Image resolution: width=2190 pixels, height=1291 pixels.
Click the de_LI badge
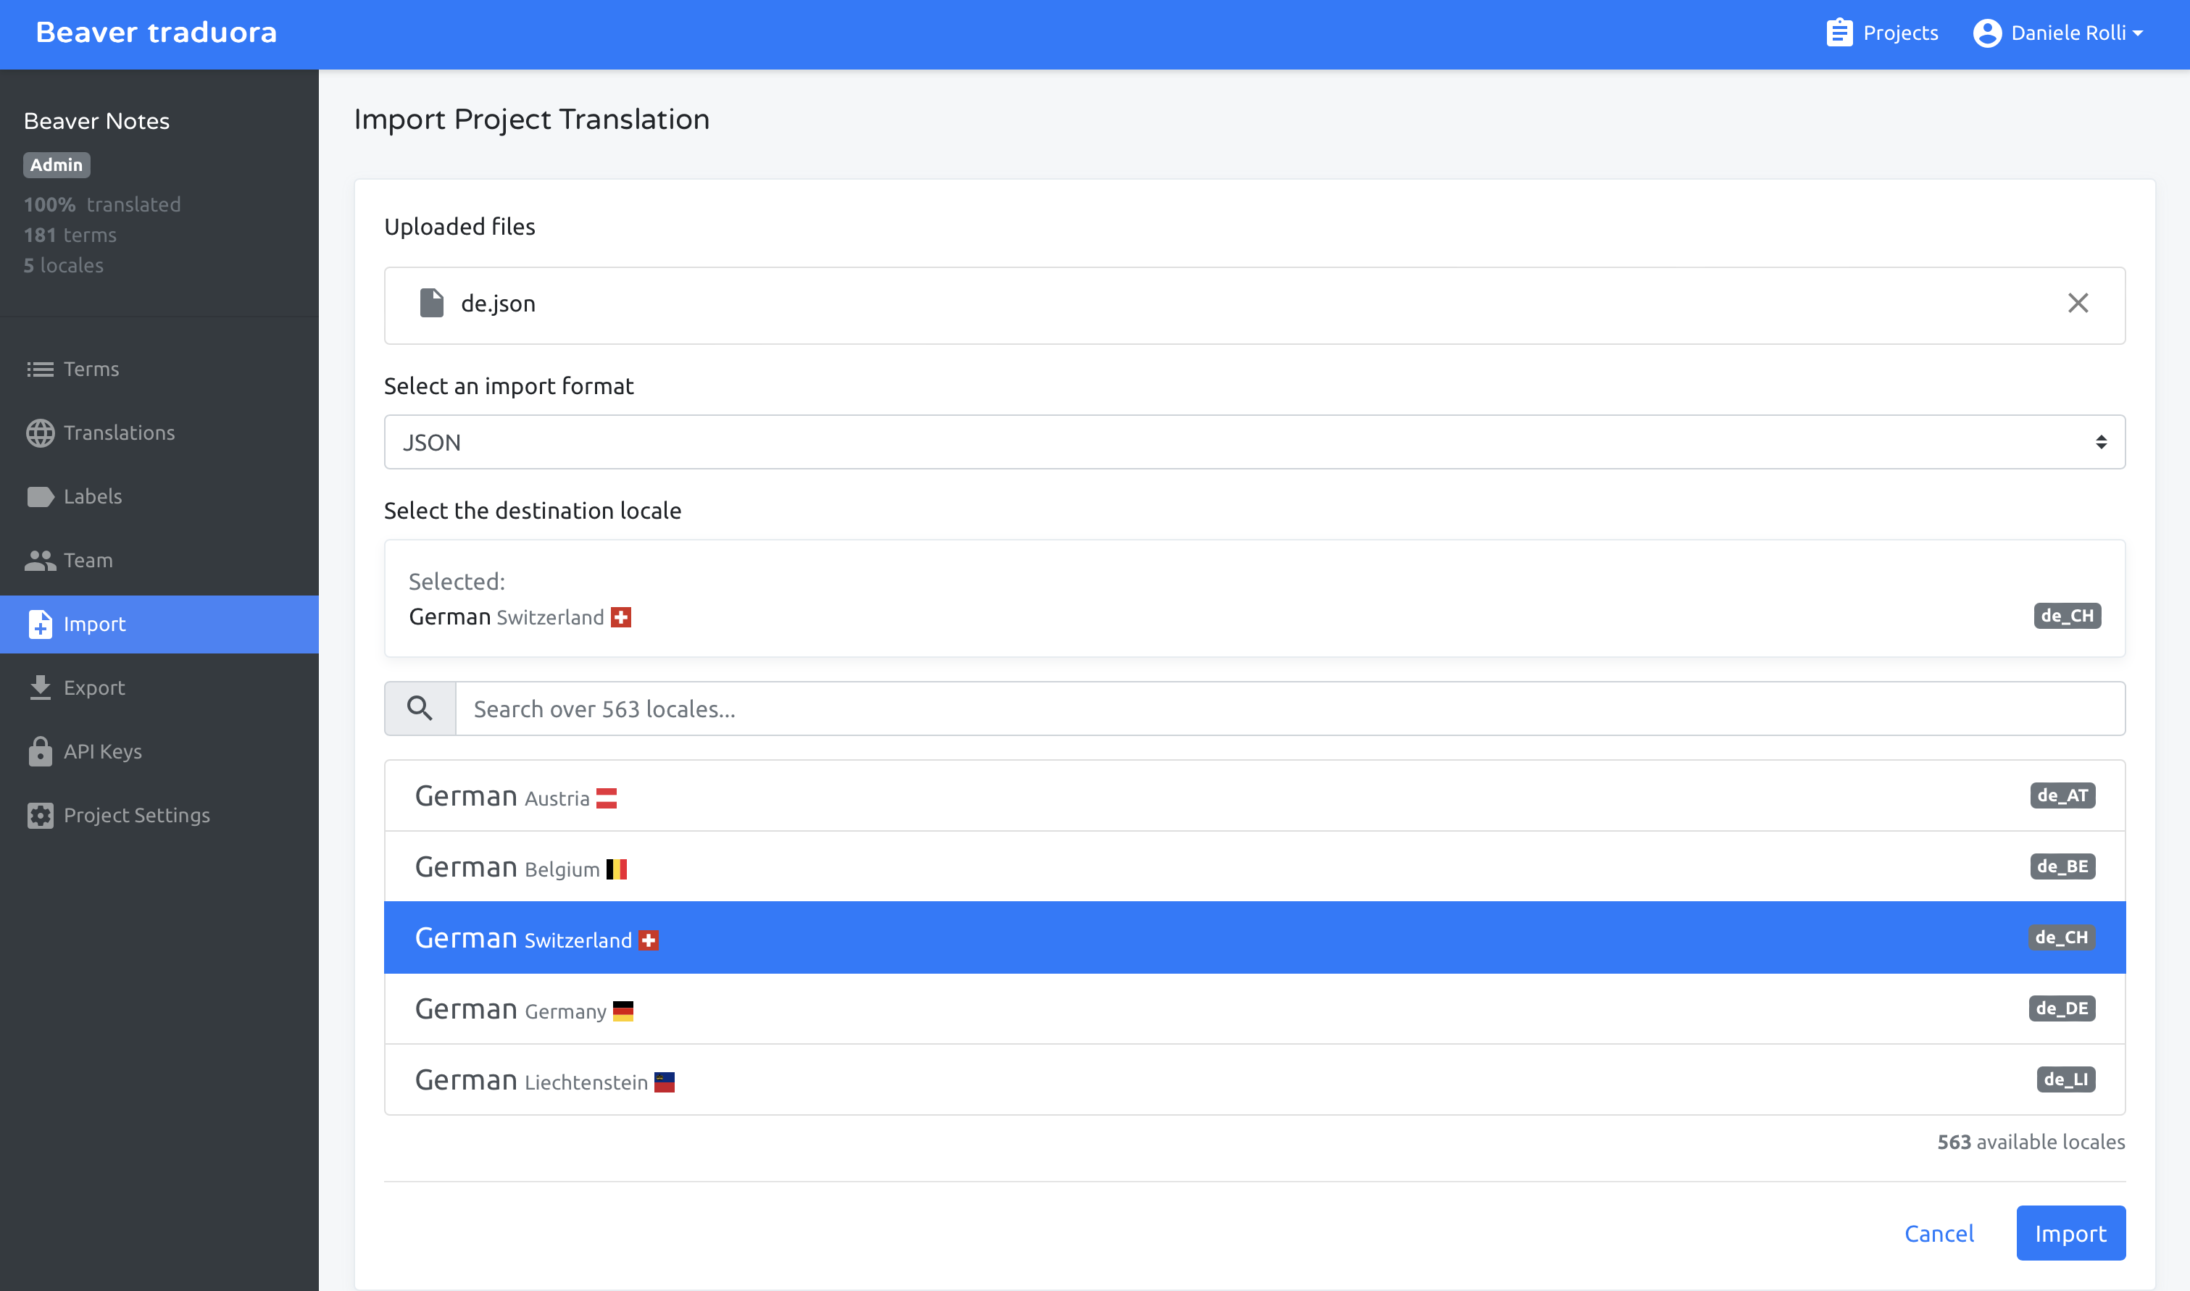click(2067, 1079)
